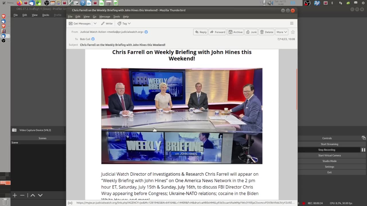367x206 pixels.
Task: Click the Get Messages button
Action: [x=80, y=23]
